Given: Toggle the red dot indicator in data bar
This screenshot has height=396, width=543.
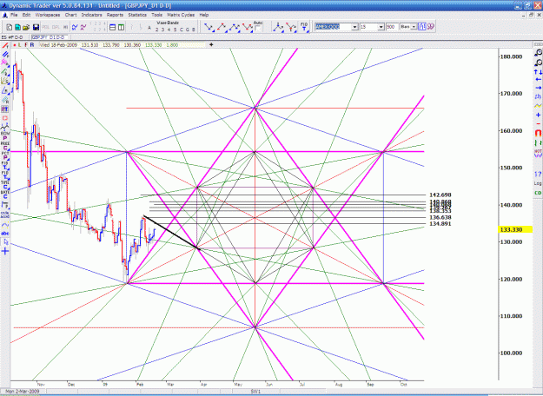Looking at the screenshot, I should [x=15, y=45].
